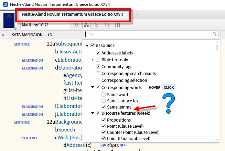Uncheck Point (Clause Level)
Screen dimensions: 225x151
pyautogui.click(x=104, y=126)
